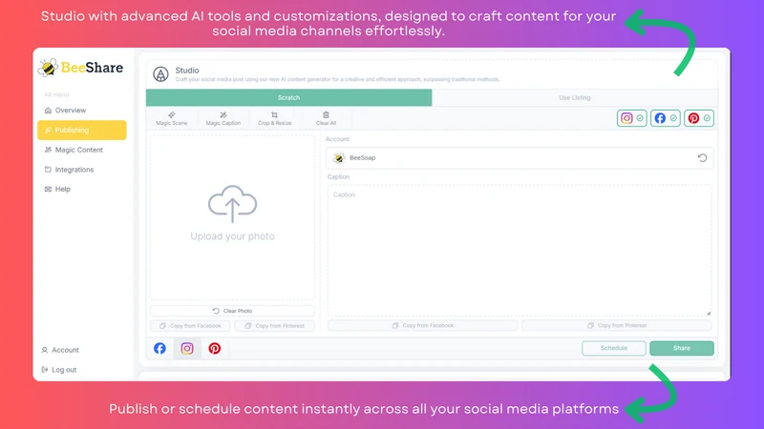The height and width of the screenshot is (429, 764).
Task: Click the refresh icon in Account field
Action: [702, 158]
